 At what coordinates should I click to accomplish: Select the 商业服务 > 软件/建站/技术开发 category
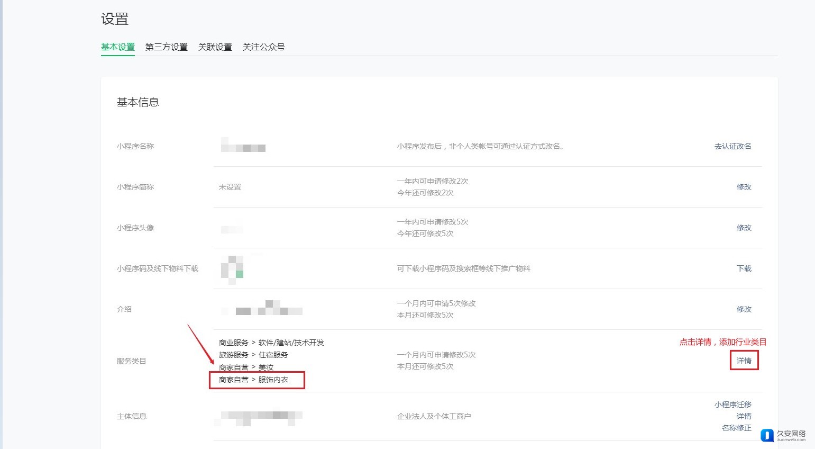click(271, 343)
